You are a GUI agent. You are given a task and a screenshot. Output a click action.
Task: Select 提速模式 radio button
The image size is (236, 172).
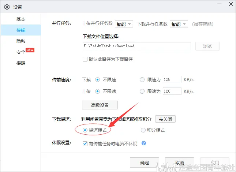(x=85, y=130)
